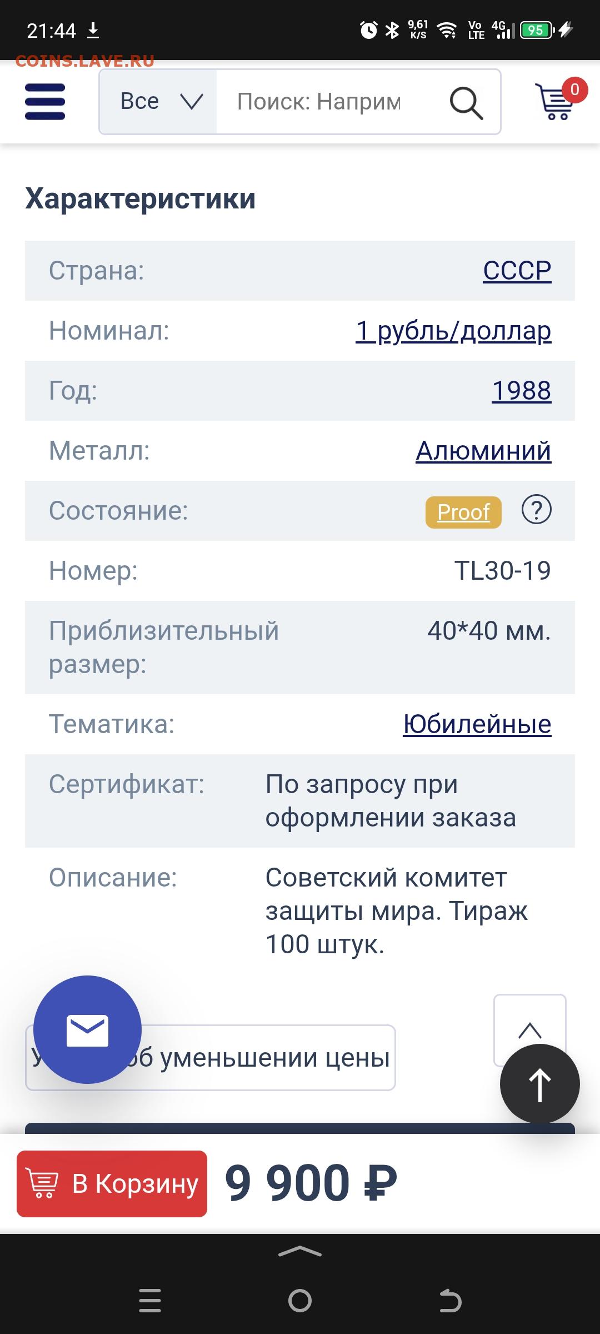
Task: Click the question mark help icon
Action: point(536,510)
